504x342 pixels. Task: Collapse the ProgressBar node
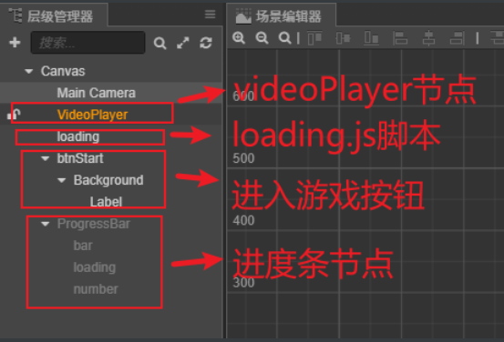click(x=46, y=224)
